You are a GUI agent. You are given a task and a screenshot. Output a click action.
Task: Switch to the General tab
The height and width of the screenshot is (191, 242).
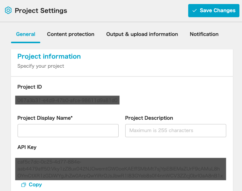(26, 34)
